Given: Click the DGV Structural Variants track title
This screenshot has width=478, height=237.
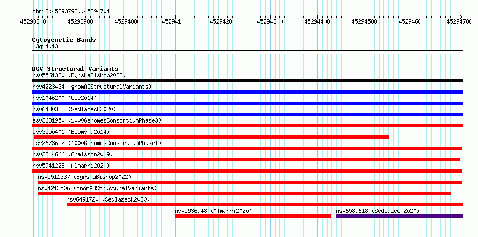Looking at the screenshot, I should (x=75, y=69).
